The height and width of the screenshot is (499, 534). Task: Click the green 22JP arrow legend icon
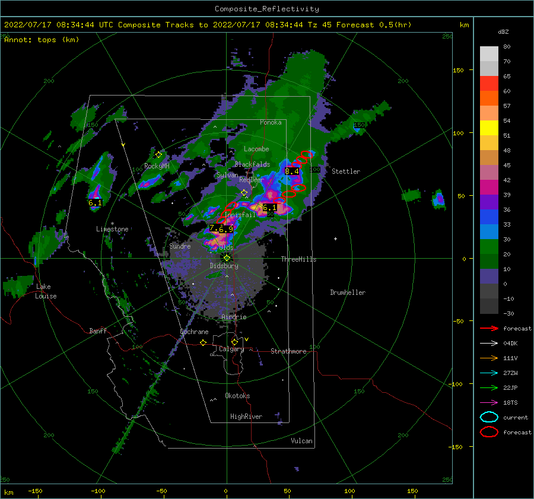(x=490, y=387)
